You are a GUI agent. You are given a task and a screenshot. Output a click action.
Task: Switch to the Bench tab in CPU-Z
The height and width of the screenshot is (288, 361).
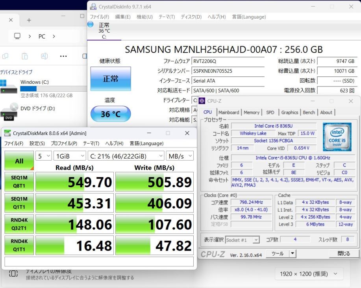tap(309, 112)
